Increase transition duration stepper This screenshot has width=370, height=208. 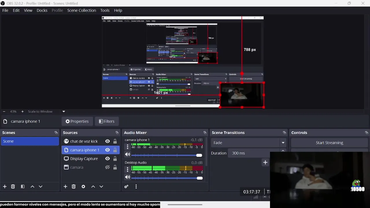[283, 151]
